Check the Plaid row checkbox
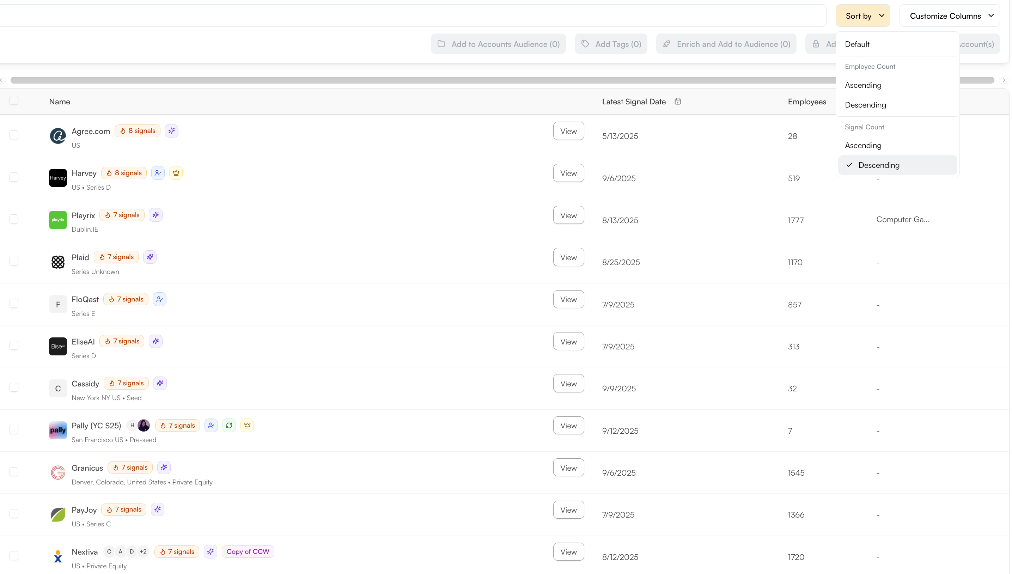1012x574 pixels. click(x=14, y=261)
